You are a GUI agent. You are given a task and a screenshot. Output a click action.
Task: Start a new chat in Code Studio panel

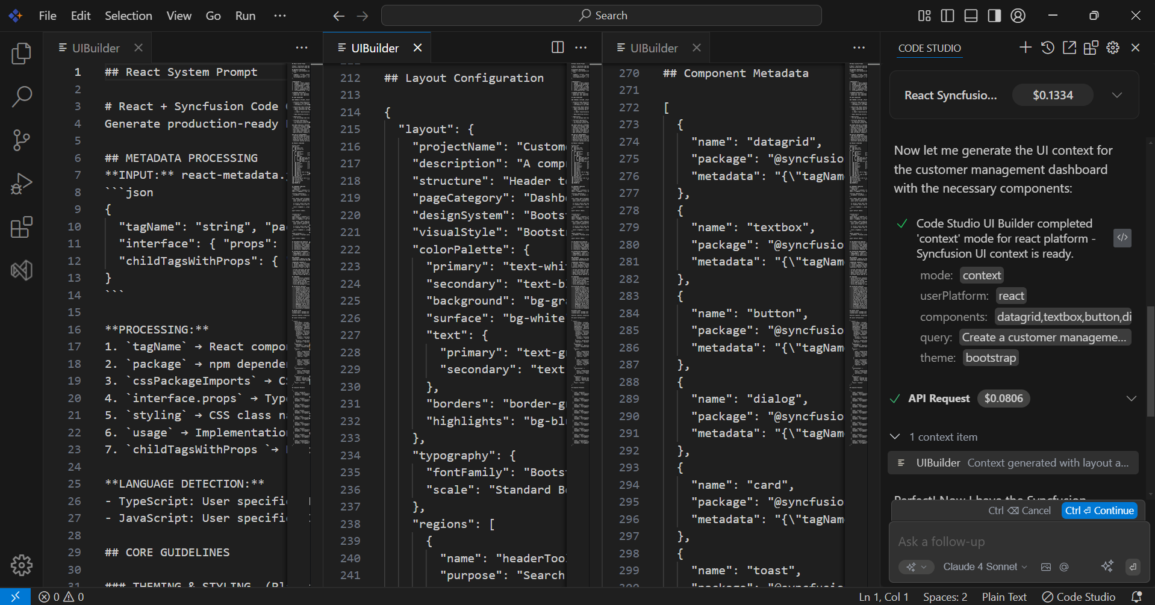pos(1026,47)
